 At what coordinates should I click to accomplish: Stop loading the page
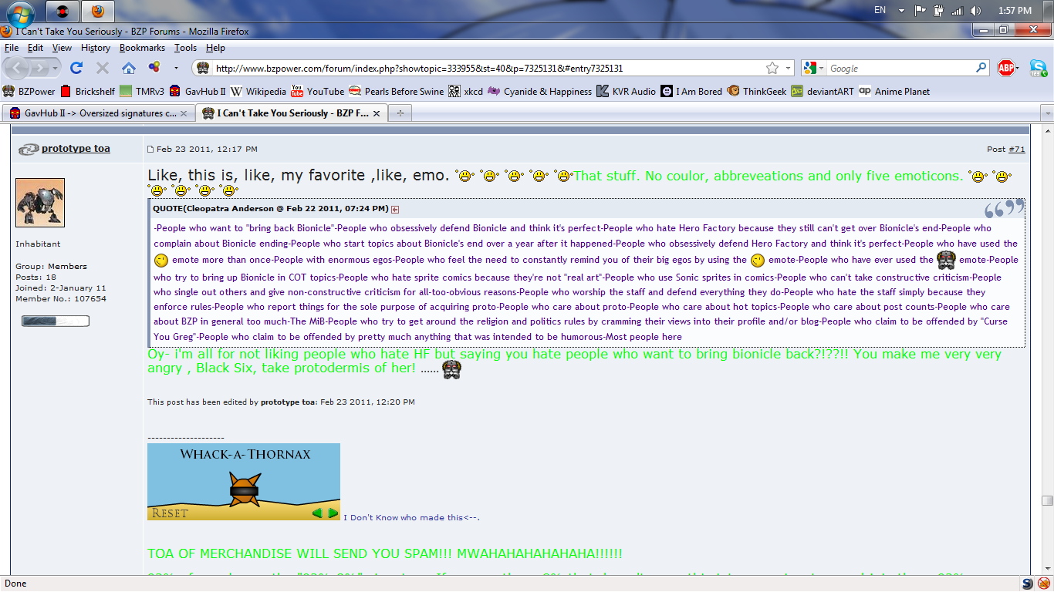coord(101,67)
